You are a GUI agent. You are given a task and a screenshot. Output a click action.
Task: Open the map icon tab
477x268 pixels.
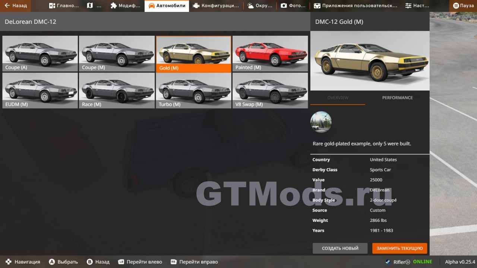point(94,6)
